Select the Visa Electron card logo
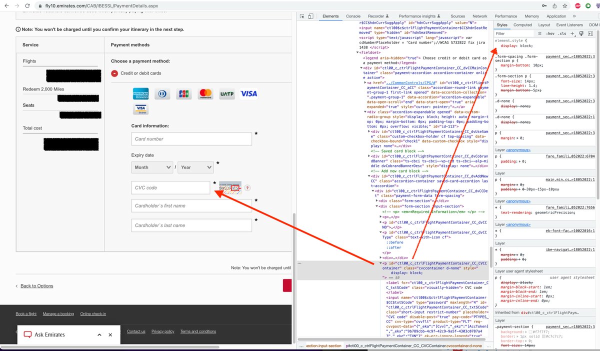Screen dimensions: 600x351 [140, 109]
